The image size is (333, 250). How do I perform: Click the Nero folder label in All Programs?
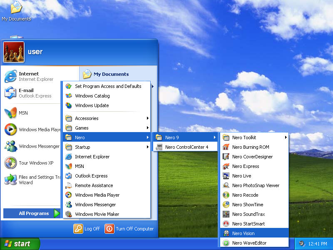[x=80, y=137]
